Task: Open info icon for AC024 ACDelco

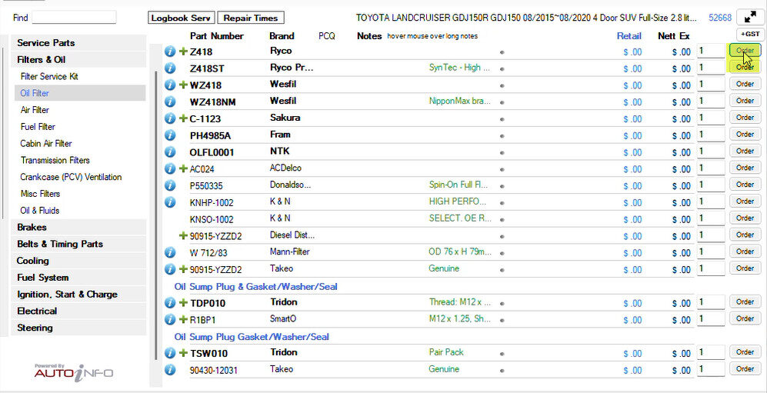Action: click(x=170, y=168)
